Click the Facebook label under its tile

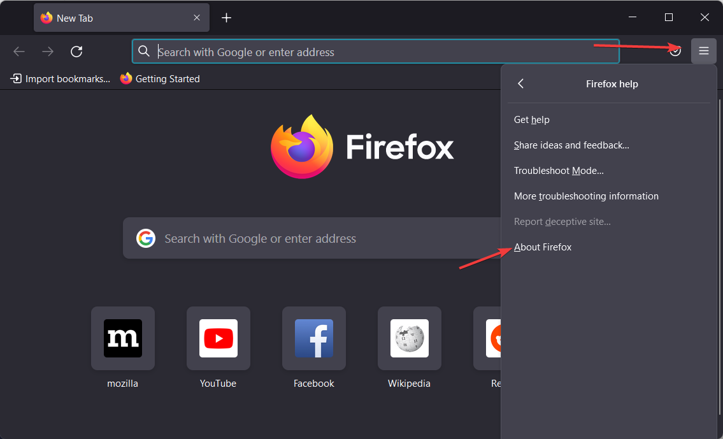(x=314, y=384)
